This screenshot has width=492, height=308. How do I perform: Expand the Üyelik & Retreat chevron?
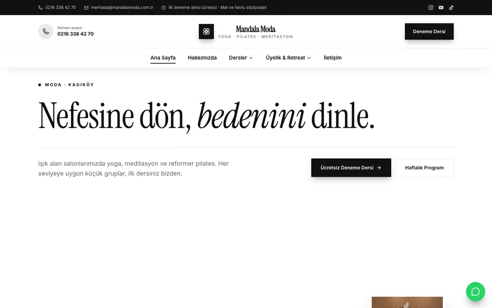click(309, 58)
